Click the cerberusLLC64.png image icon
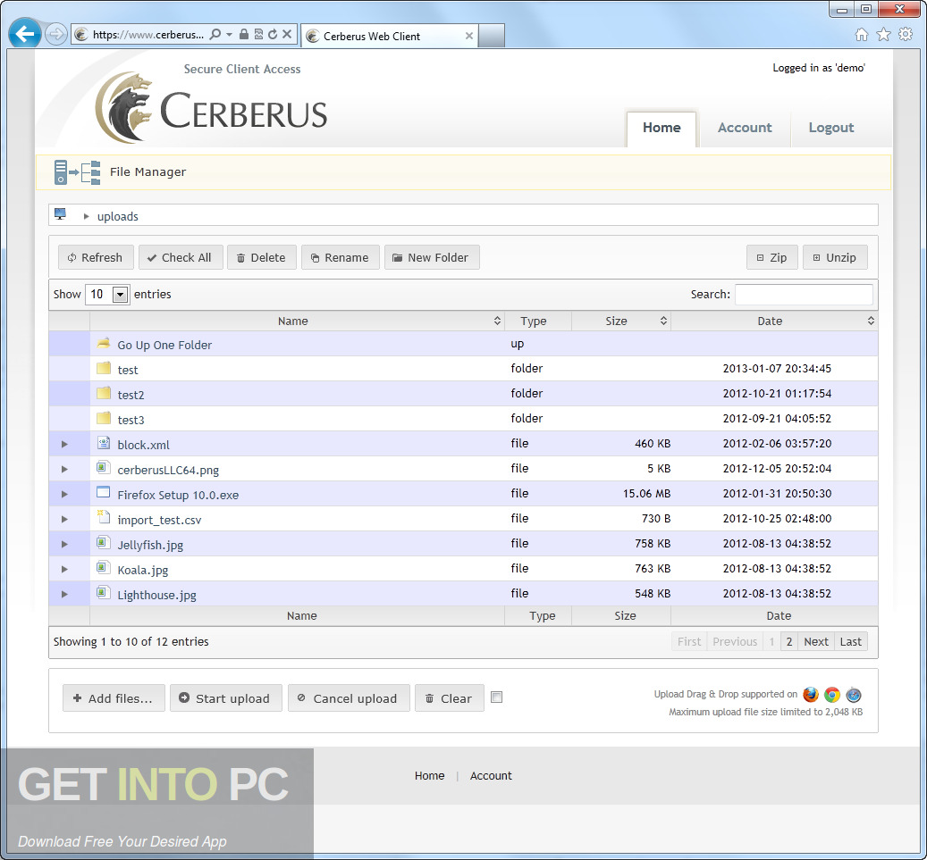 tap(104, 467)
